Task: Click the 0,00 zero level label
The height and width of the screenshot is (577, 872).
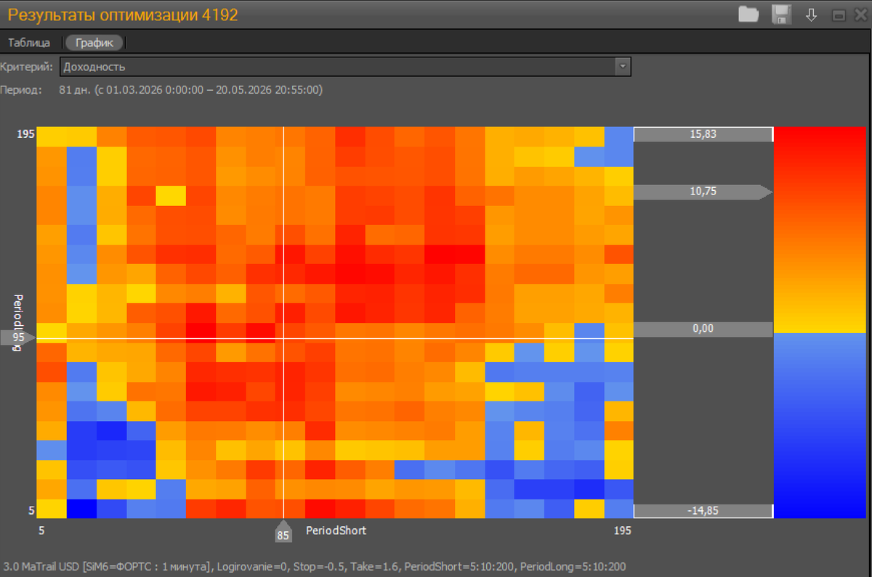Action: click(703, 329)
